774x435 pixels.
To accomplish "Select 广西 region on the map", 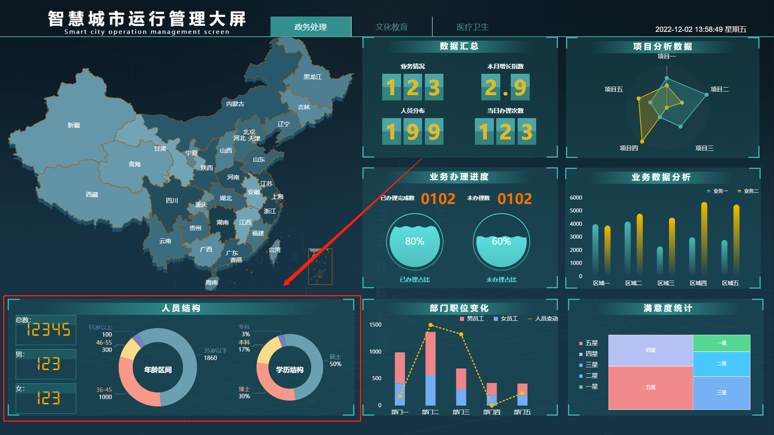I will pyautogui.click(x=206, y=250).
